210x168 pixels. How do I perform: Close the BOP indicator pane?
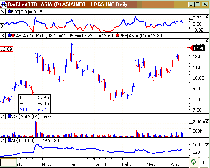click(2, 12)
